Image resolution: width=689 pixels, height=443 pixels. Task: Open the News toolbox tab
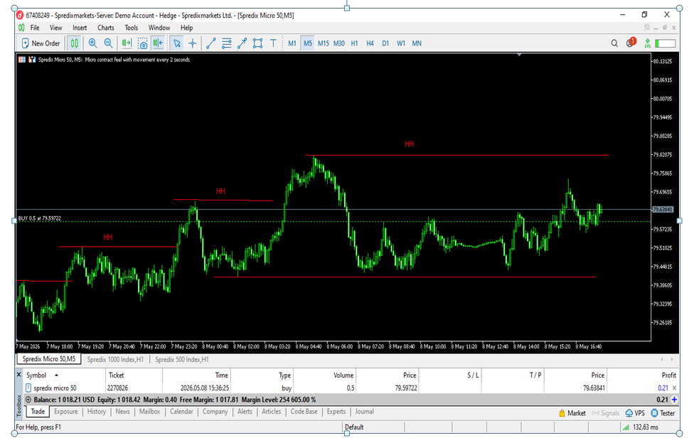point(122,412)
